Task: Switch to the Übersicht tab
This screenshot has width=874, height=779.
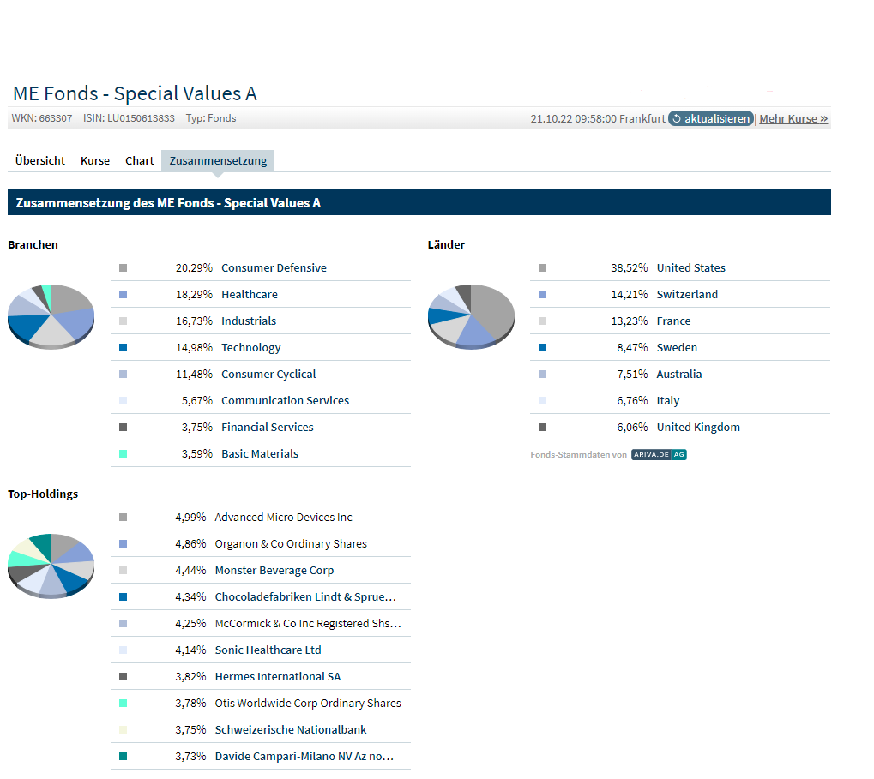Action: (x=39, y=160)
